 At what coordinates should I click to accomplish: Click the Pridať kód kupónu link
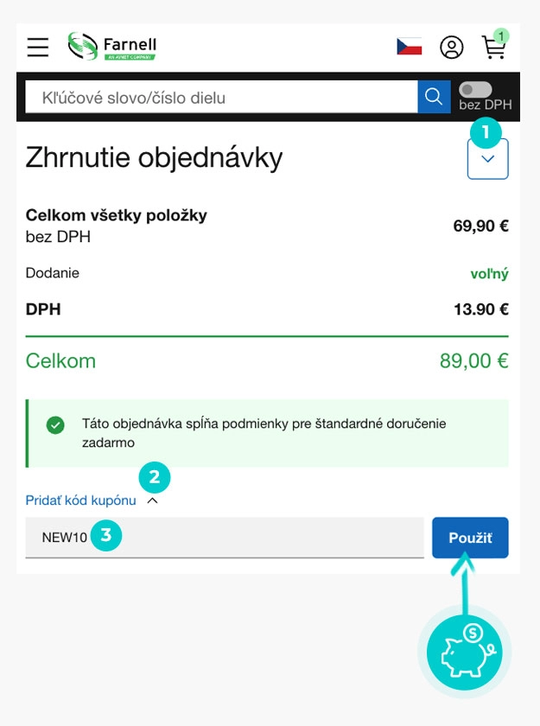pos(80,500)
